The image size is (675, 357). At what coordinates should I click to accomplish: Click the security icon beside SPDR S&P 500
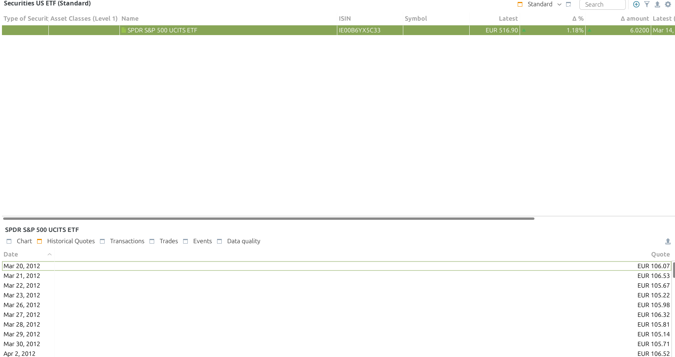tap(124, 30)
